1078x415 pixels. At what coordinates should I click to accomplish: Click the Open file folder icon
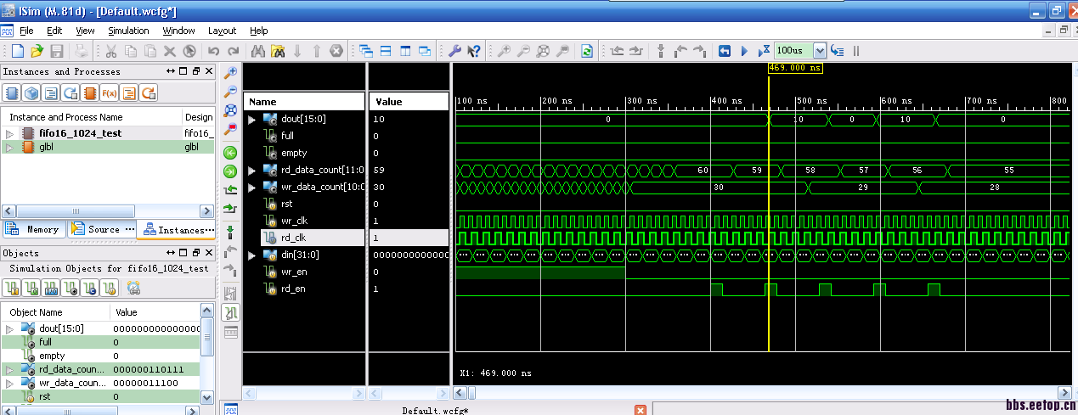37,51
